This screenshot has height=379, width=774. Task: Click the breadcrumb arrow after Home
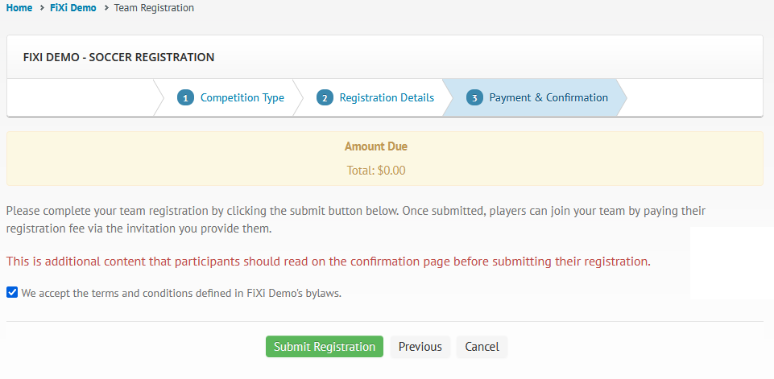point(41,8)
